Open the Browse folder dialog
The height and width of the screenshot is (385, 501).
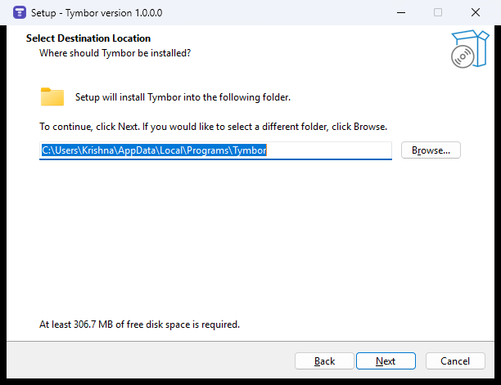[x=431, y=150]
